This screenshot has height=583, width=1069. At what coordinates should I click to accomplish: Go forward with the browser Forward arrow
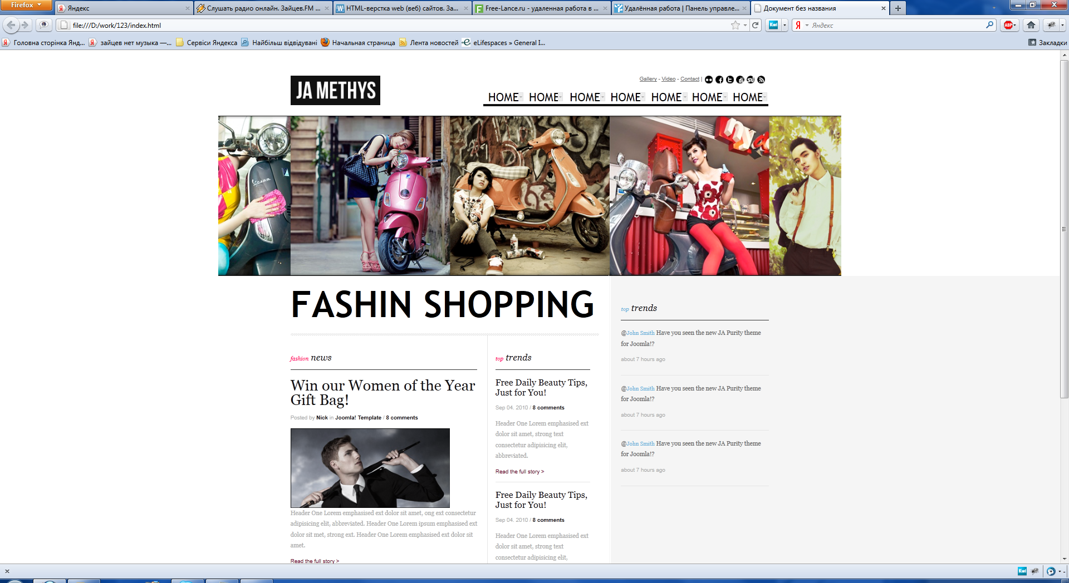pos(25,25)
